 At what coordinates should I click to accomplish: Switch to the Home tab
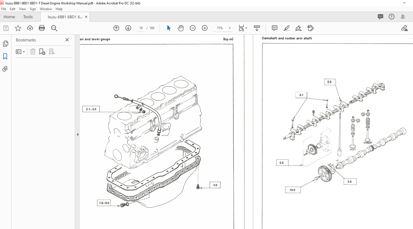(x=9, y=17)
